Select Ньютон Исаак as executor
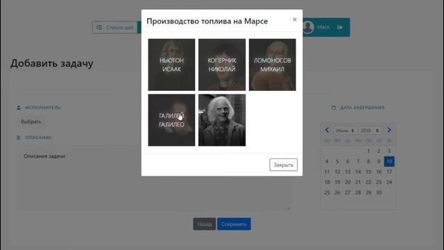Image resolution: width=444 pixels, height=250 pixels. point(171,65)
